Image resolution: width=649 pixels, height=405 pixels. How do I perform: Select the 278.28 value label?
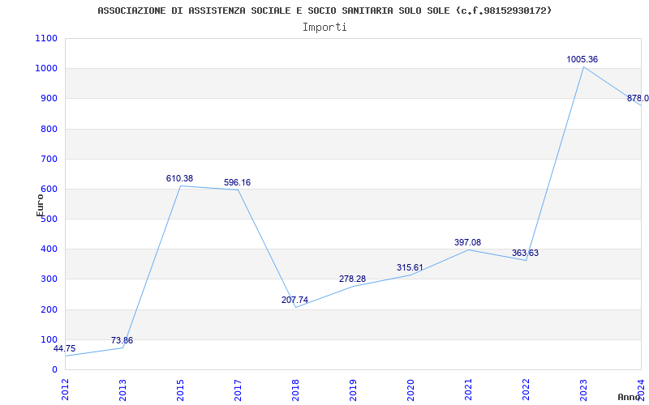(352, 279)
